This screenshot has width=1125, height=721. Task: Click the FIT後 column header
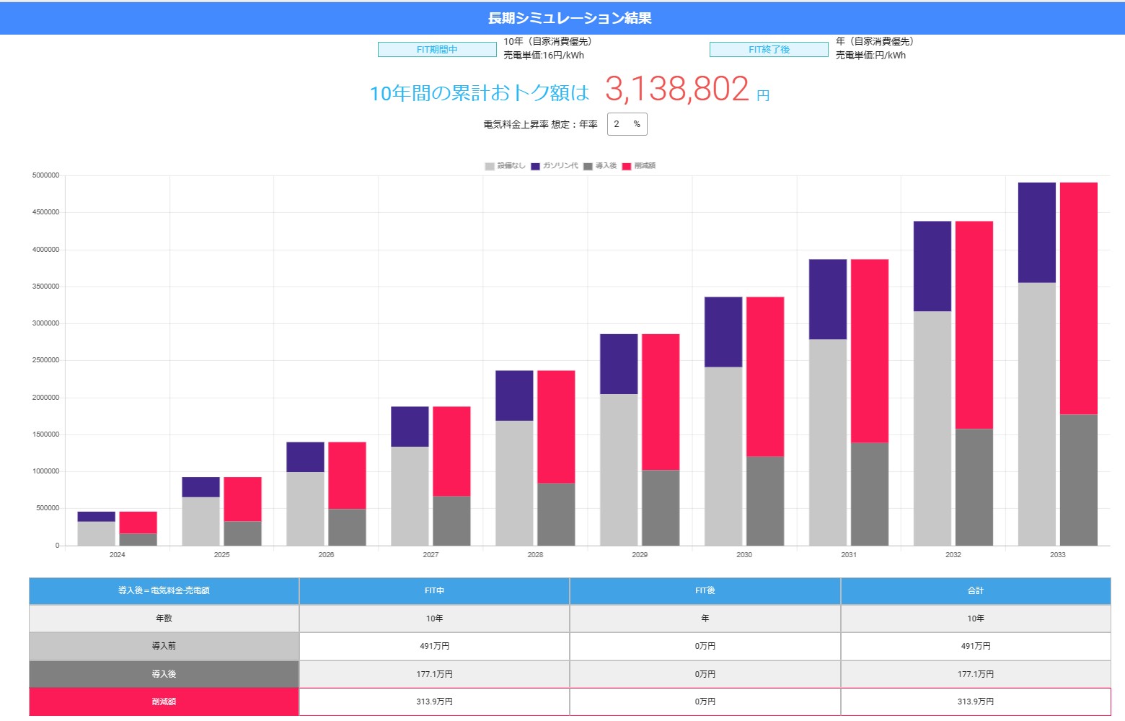(x=705, y=590)
